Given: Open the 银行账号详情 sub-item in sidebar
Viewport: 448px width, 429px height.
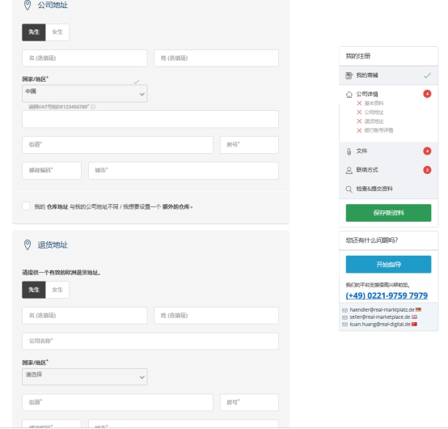Looking at the screenshot, I should click(378, 130).
